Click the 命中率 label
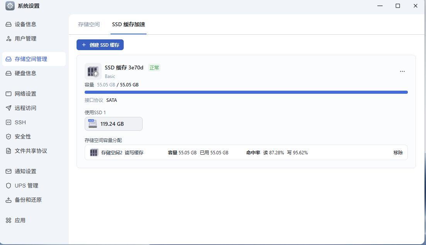Image resolution: width=426 pixels, height=245 pixels. [253, 152]
